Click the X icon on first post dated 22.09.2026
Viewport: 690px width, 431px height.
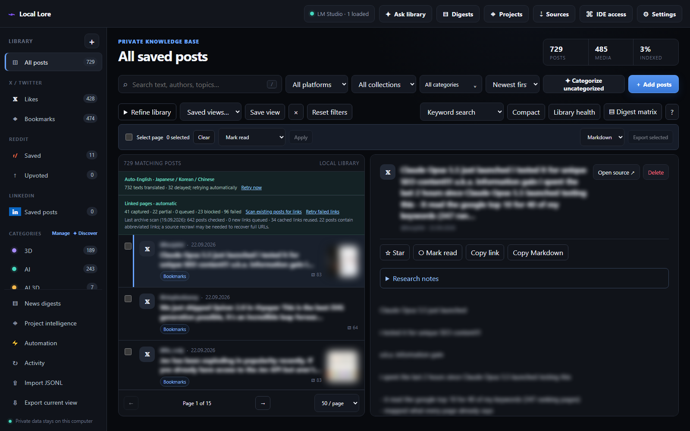tap(147, 249)
